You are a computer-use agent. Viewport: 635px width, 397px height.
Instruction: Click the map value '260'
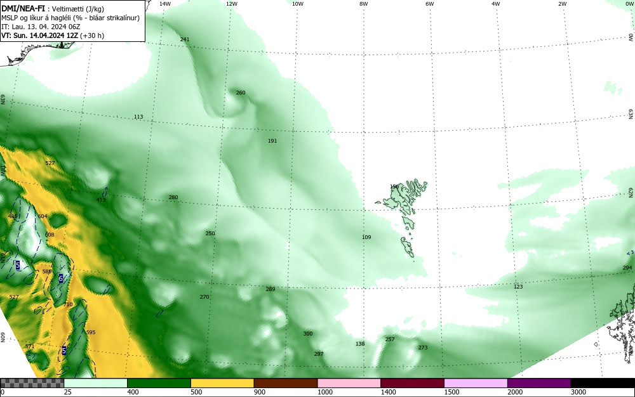coord(241,93)
